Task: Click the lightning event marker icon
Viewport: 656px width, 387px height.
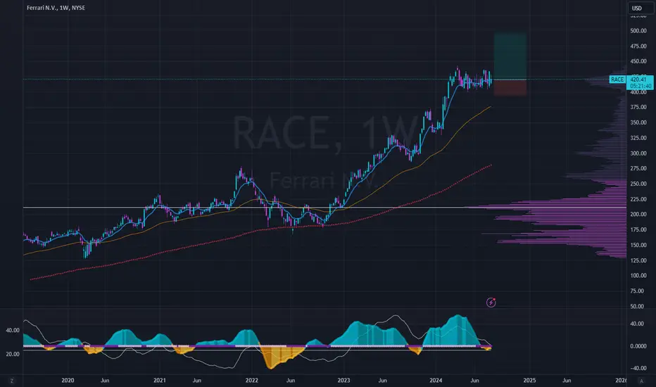Action: 491,302
